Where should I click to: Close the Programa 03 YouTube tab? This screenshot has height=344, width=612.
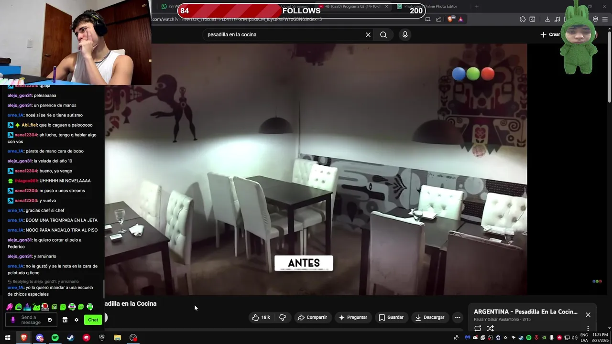[386, 6]
